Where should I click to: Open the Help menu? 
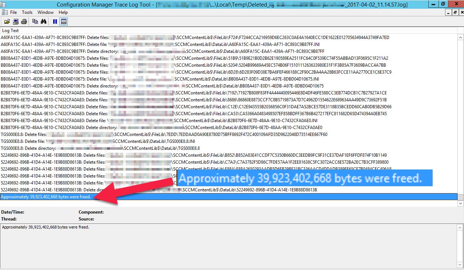(63, 12)
